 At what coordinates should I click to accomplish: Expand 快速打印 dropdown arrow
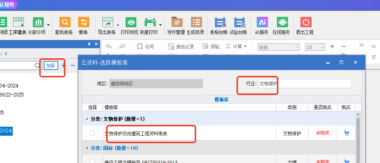[x=160, y=25]
